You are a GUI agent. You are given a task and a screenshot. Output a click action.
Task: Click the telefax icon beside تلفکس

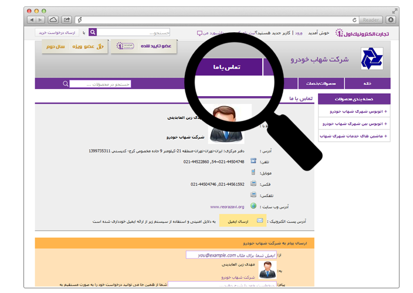click(253, 195)
